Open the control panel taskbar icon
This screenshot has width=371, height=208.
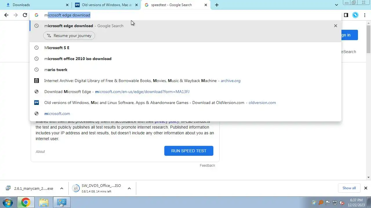(x=61, y=203)
